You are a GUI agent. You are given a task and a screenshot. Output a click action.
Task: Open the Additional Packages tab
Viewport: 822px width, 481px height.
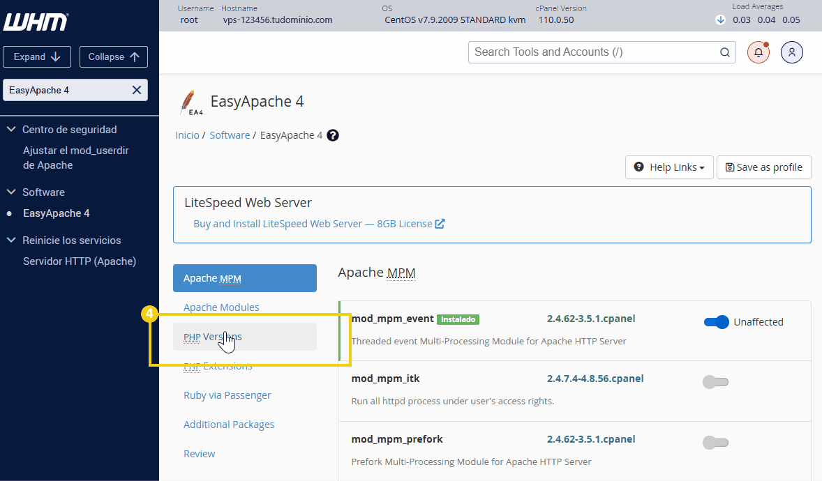click(229, 425)
